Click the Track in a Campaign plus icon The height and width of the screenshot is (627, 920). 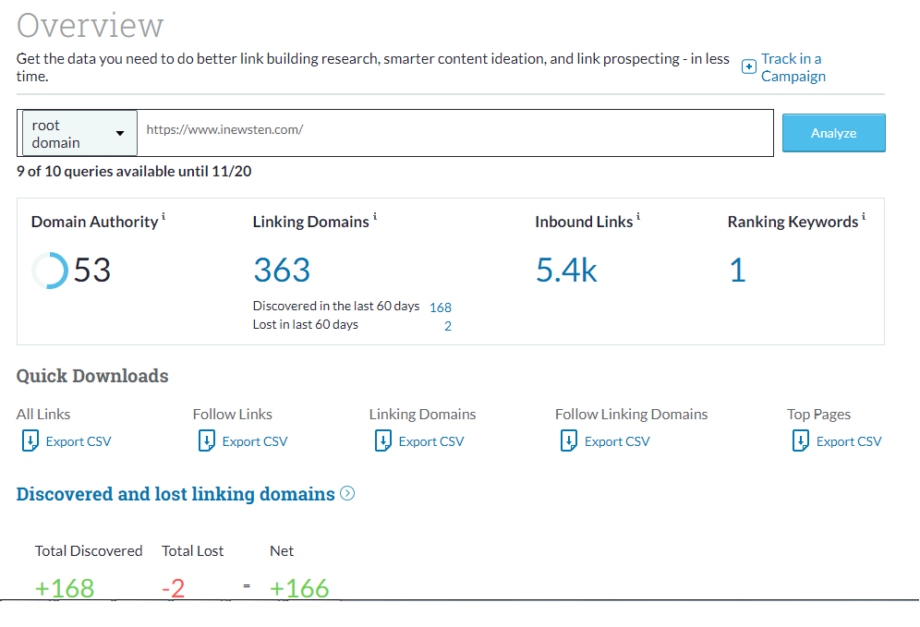click(749, 67)
